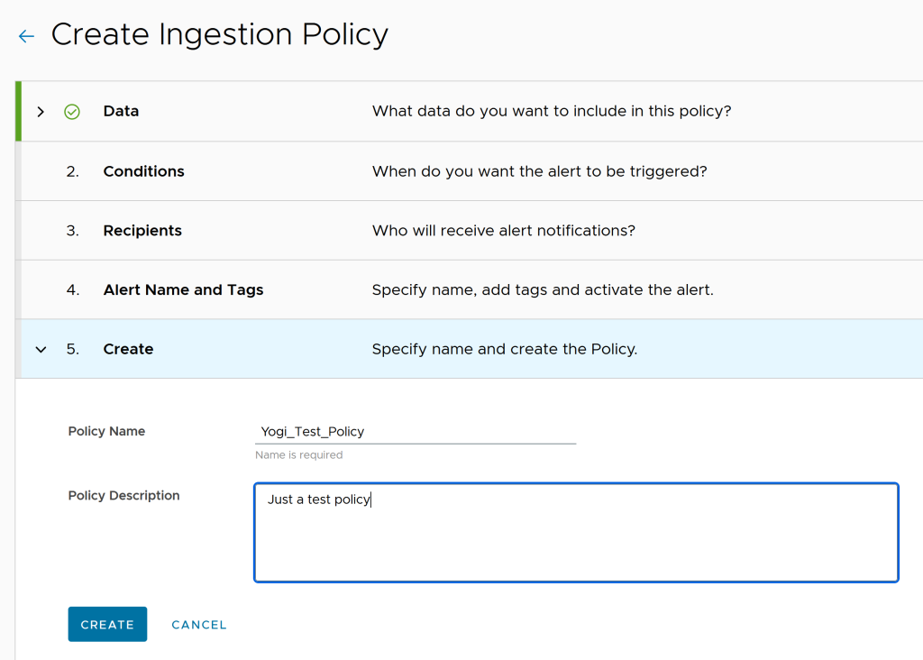This screenshot has height=660, width=923.
Task: Click the Policy Name input field
Action: point(415,432)
